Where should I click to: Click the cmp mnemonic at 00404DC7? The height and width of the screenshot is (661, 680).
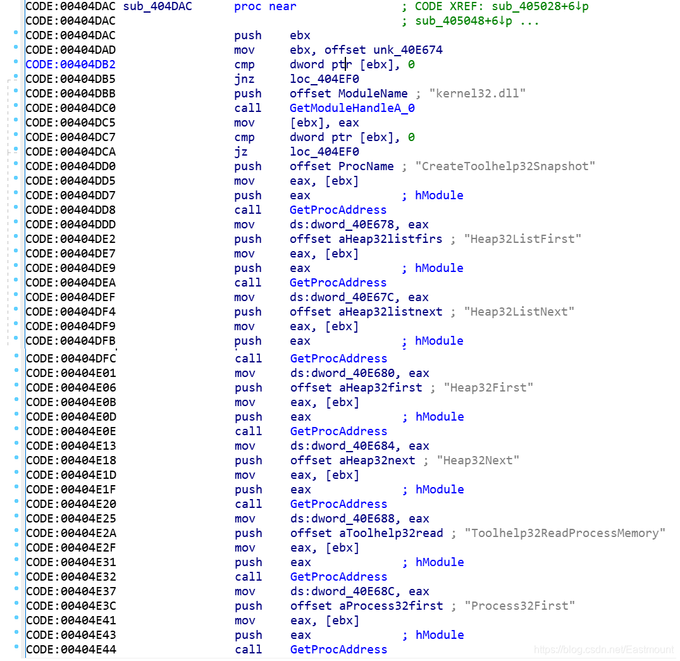point(245,137)
